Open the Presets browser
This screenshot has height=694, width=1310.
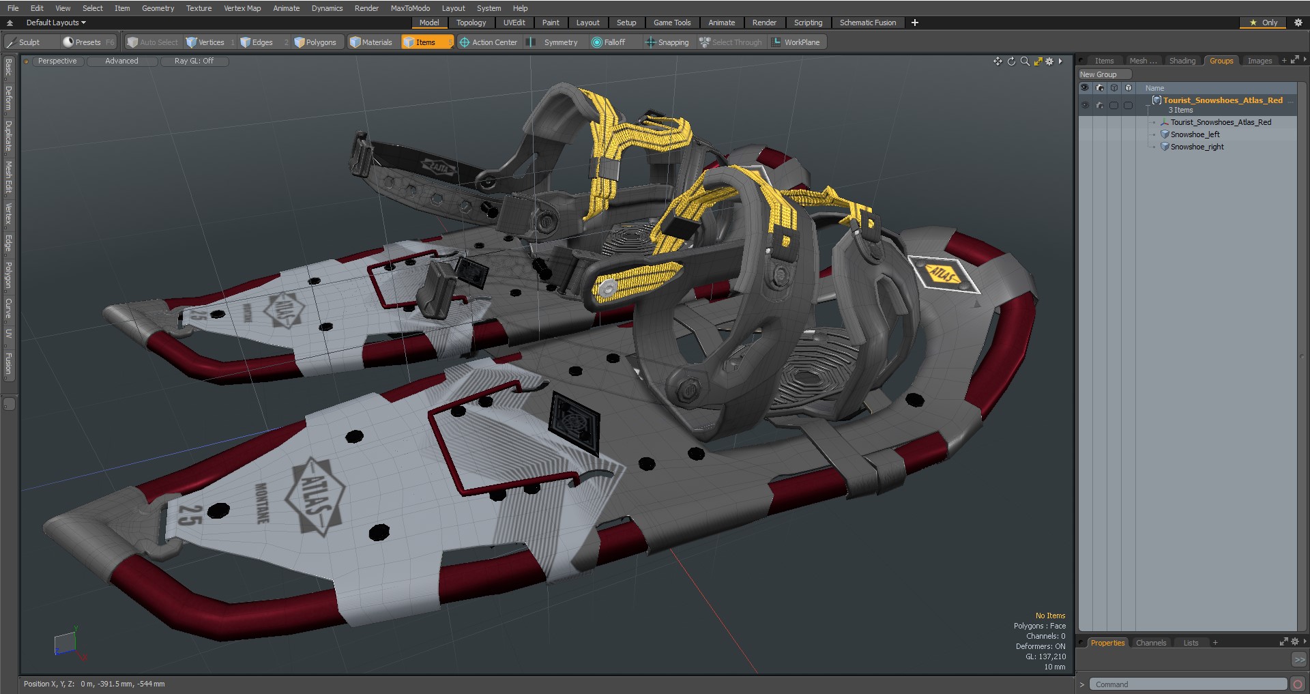coord(88,42)
